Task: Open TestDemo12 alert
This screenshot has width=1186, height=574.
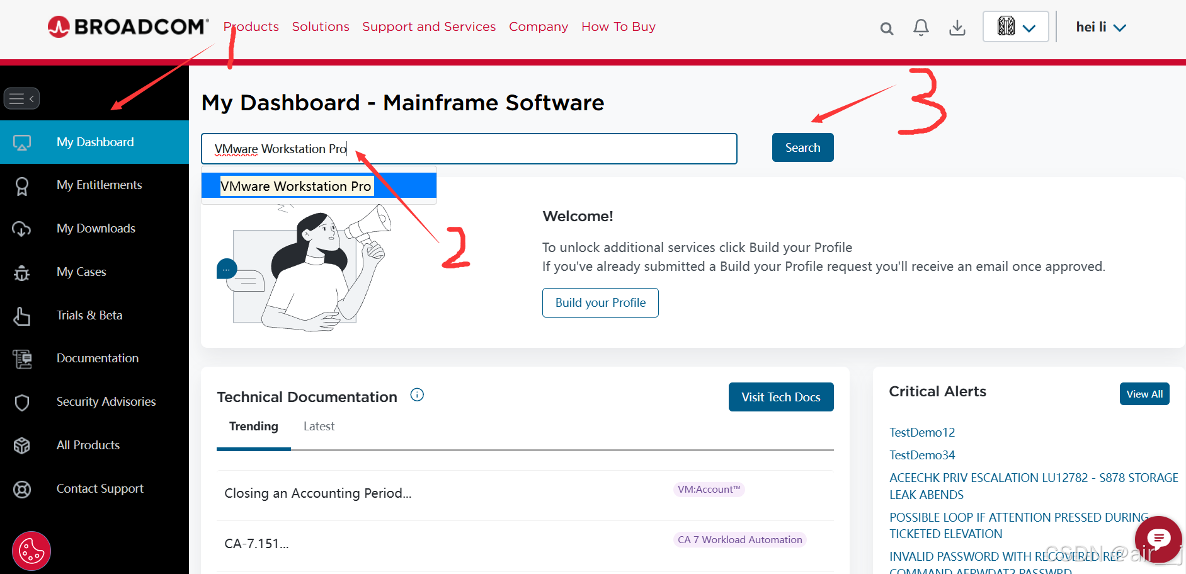Action: point(922,432)
